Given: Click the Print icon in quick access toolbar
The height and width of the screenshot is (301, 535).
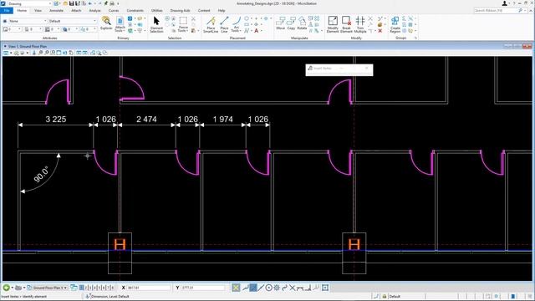Looking at the screenshot, I should point(112,3).
